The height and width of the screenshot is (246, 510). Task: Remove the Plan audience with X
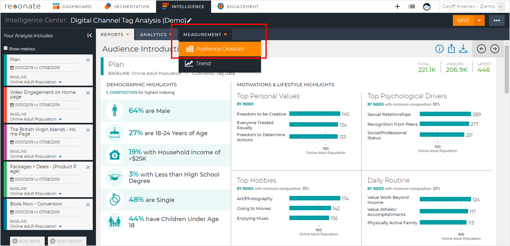tap(88, 60)
